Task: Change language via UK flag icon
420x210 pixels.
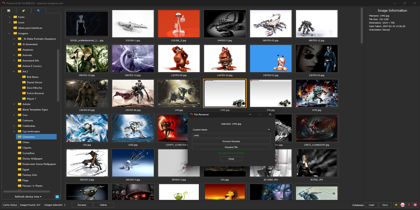Action: point(402,205)
